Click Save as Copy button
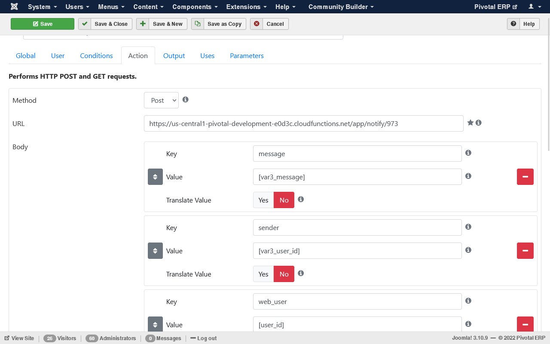The width and height of the screenshot is (550, 344). coord(219,24)
